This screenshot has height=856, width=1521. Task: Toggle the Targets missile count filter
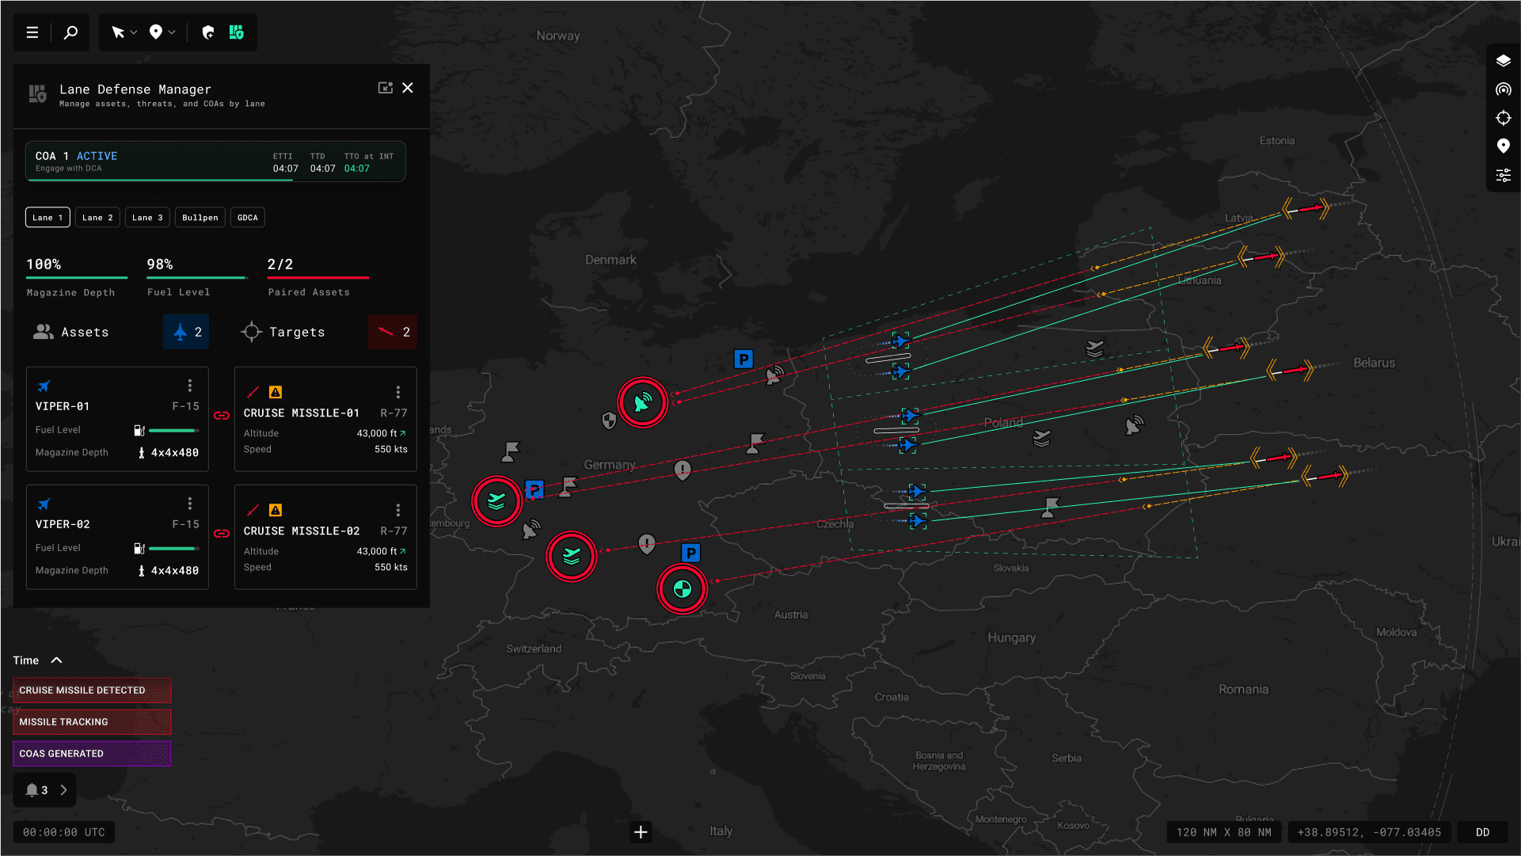click(x=393, y=332)
